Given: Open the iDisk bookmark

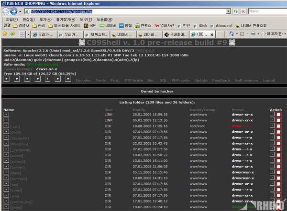Looking at the screenshot, I should click(x=200, y=26).
